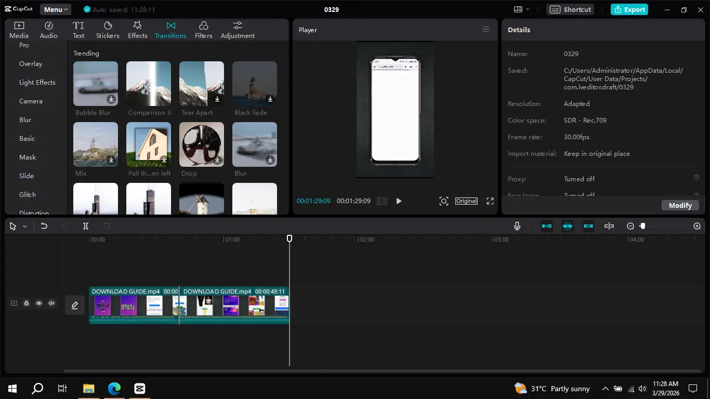Click the Shortcut button
710x399 pixels.
click(x=570, y=9)
